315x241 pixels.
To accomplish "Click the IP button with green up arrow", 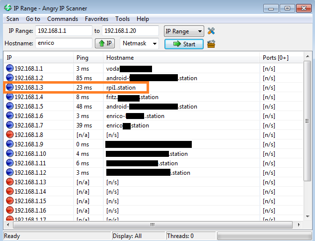I will coord(105,43).
